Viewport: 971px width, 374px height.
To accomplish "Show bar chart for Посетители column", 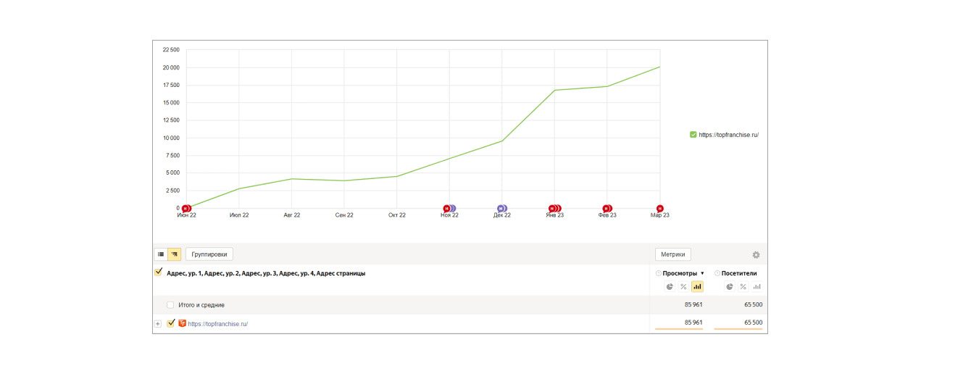I will [757, 287].
